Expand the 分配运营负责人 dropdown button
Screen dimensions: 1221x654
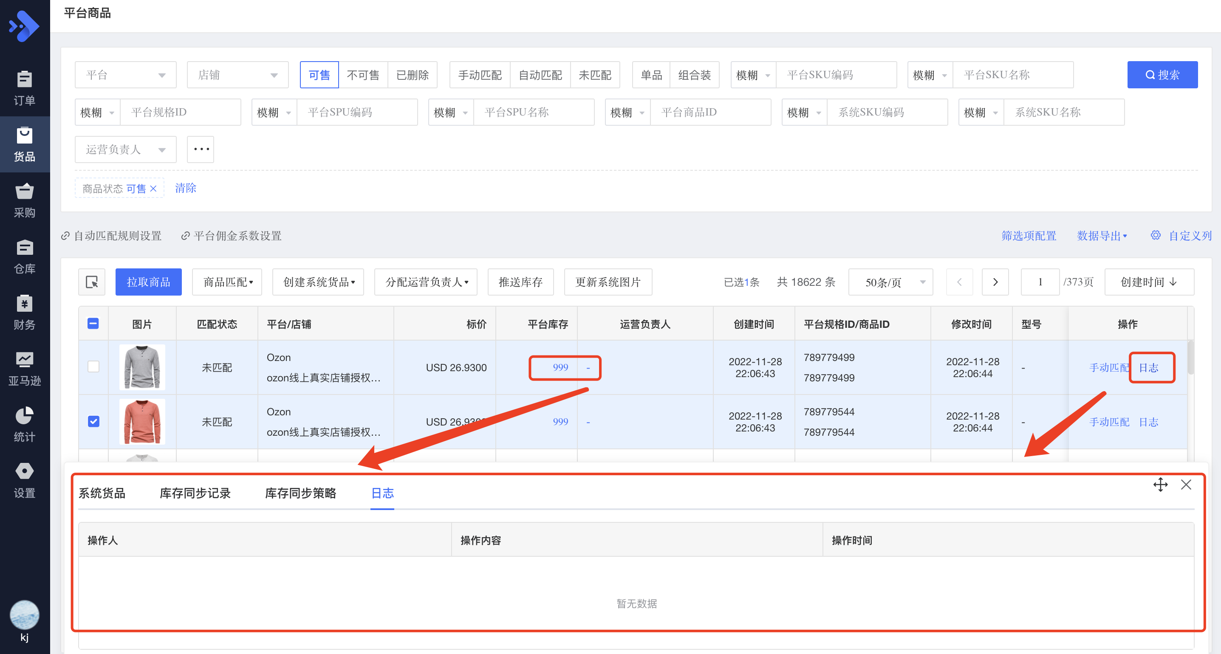(x=426, y=282)
